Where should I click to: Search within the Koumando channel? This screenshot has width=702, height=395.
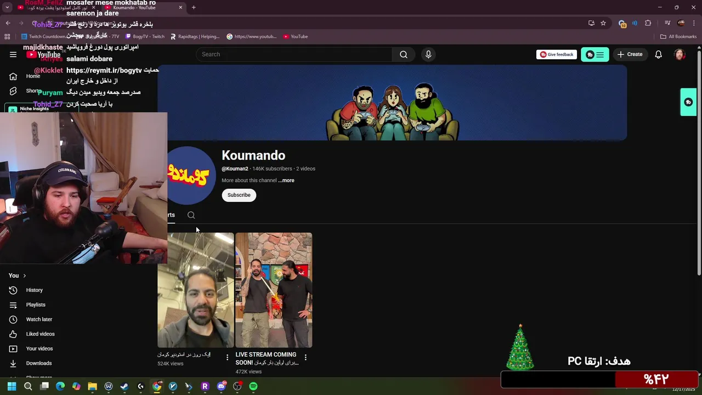tap(191, 215)
